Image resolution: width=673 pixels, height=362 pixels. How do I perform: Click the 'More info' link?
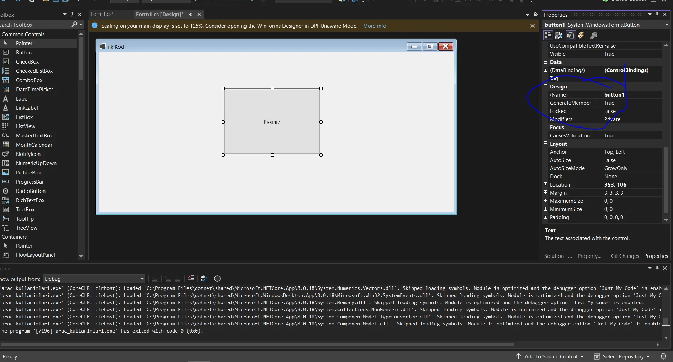374,26
